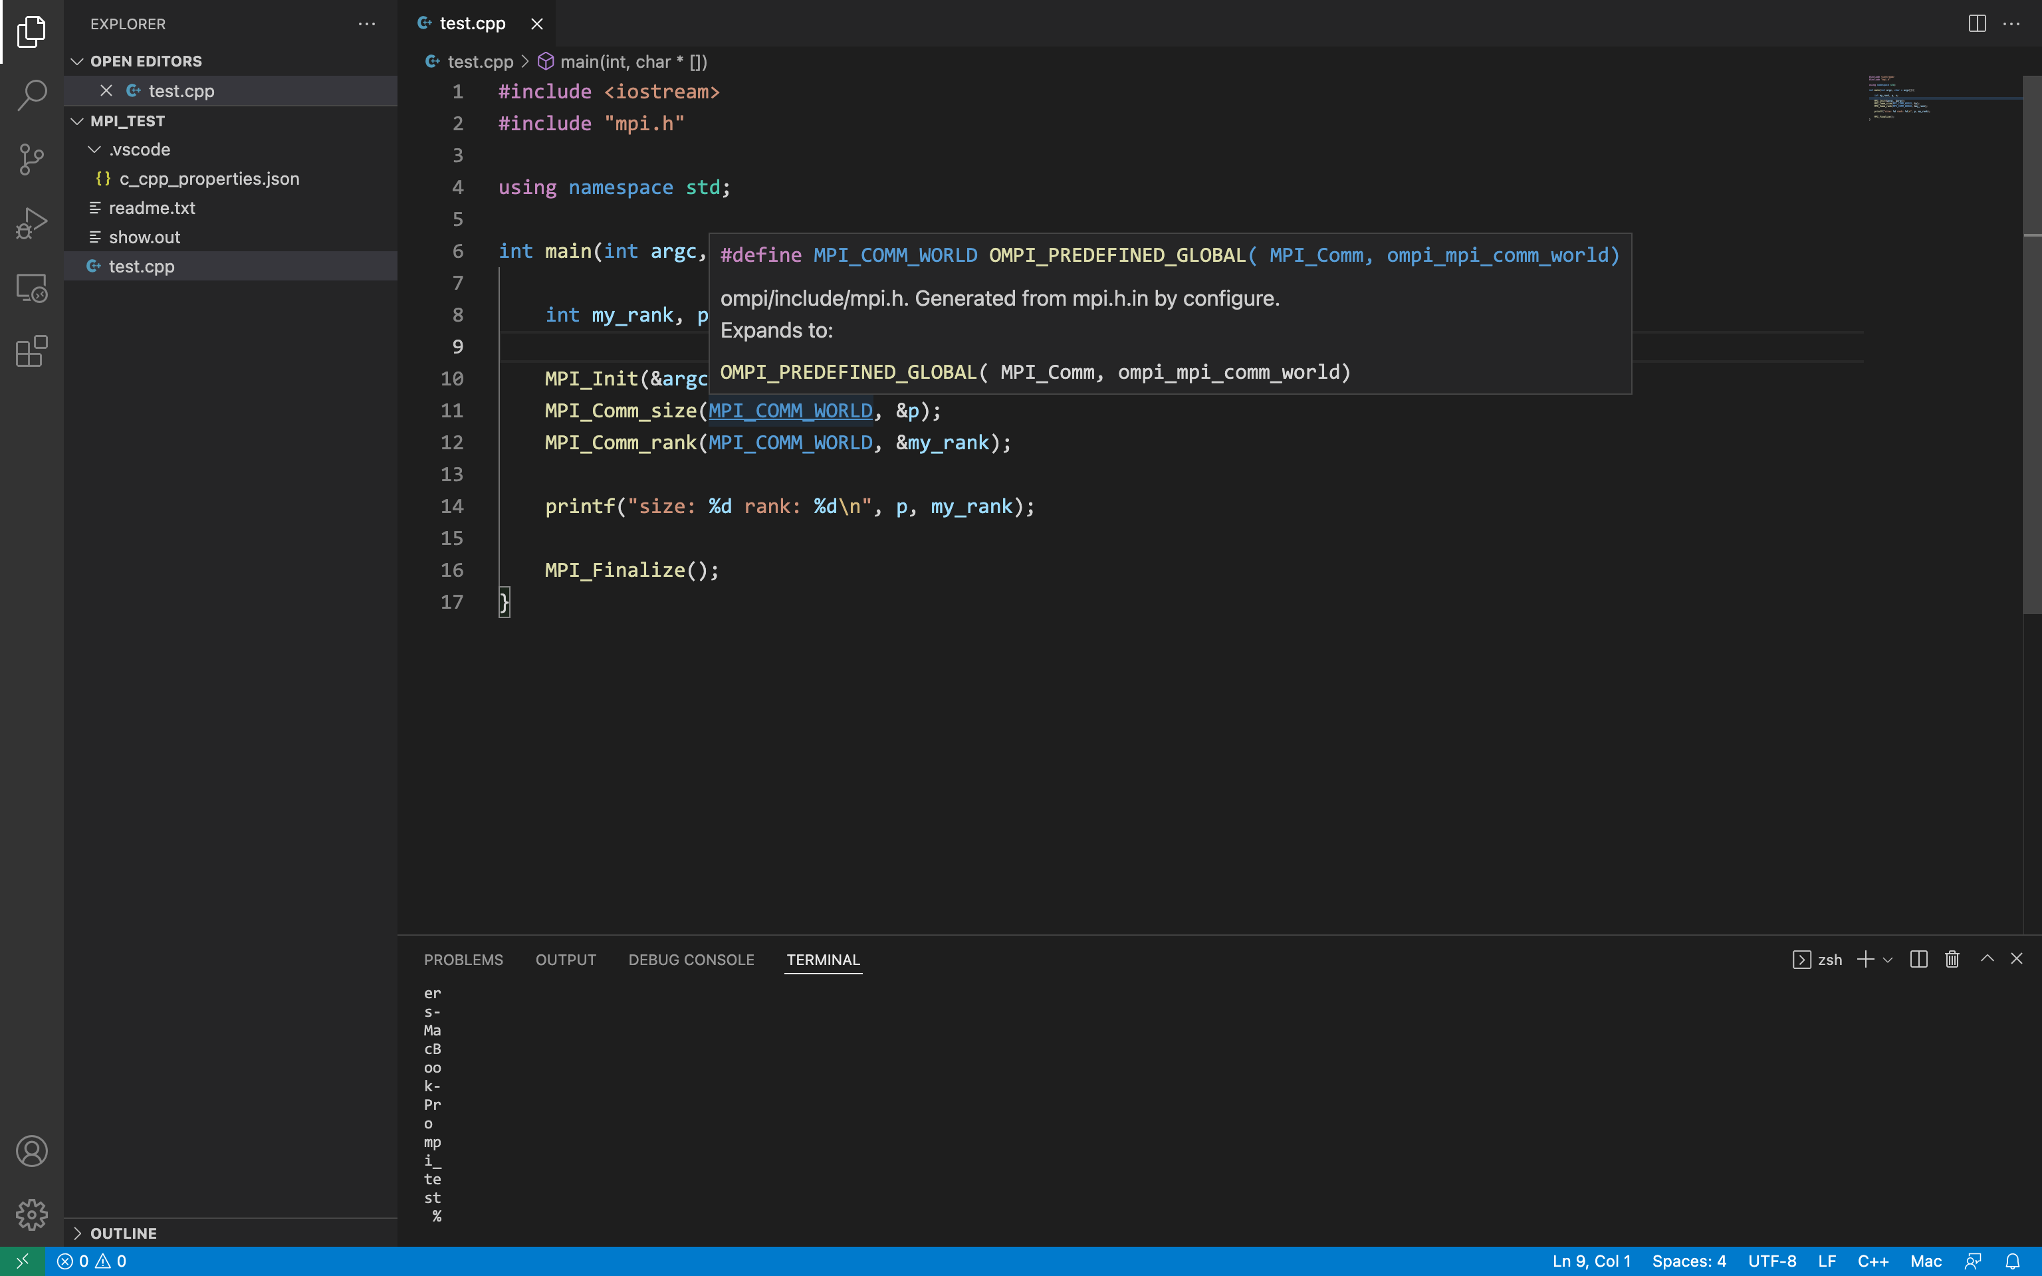2042x1276 pixels.
Task: Click the notifications bell in status bar
Action: [2013, 1261]
